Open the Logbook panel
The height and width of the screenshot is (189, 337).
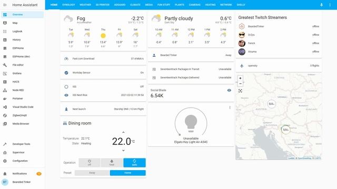(x=22, y=31)
